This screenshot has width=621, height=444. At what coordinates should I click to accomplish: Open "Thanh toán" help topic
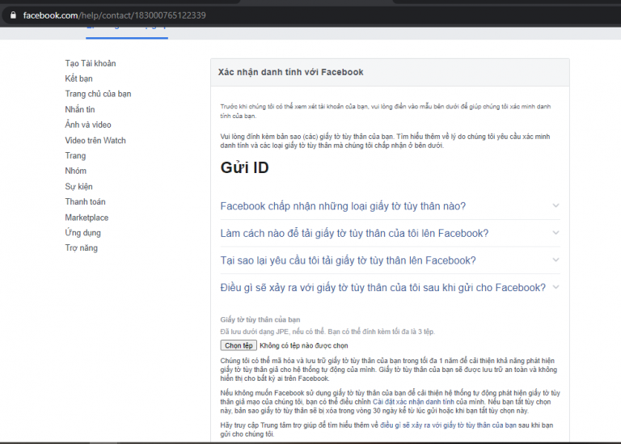pyautogui.click(x=85, y=201)
